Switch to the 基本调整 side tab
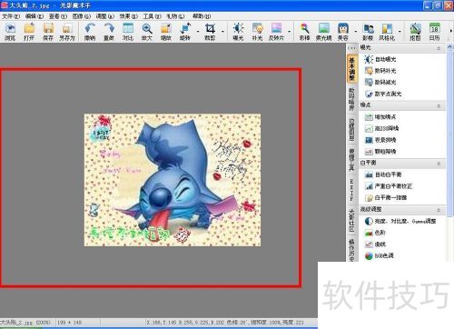Image resolution: width=454 pixels, height=329 pixels. [352, 69]
